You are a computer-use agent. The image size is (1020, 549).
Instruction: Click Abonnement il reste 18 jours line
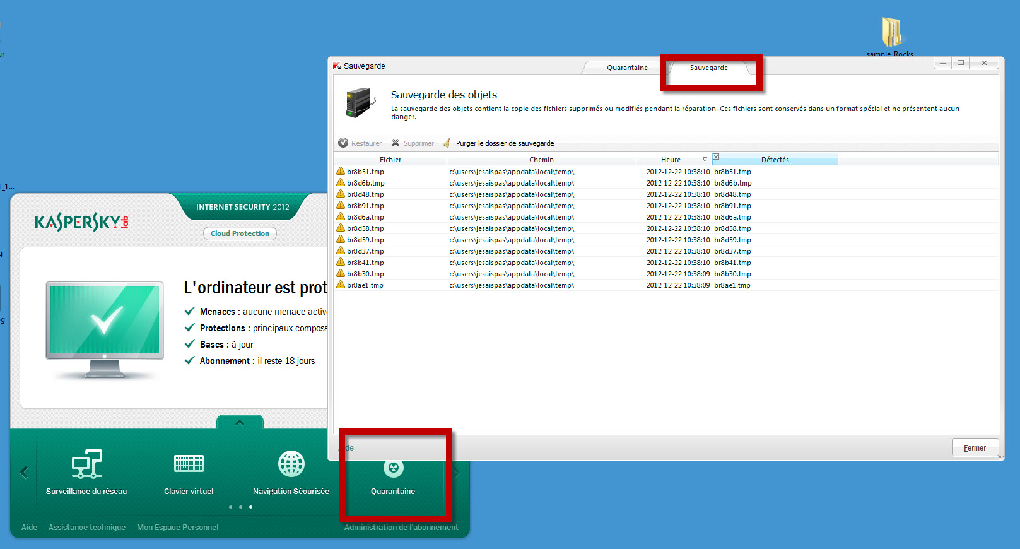(x=250, y=361)
